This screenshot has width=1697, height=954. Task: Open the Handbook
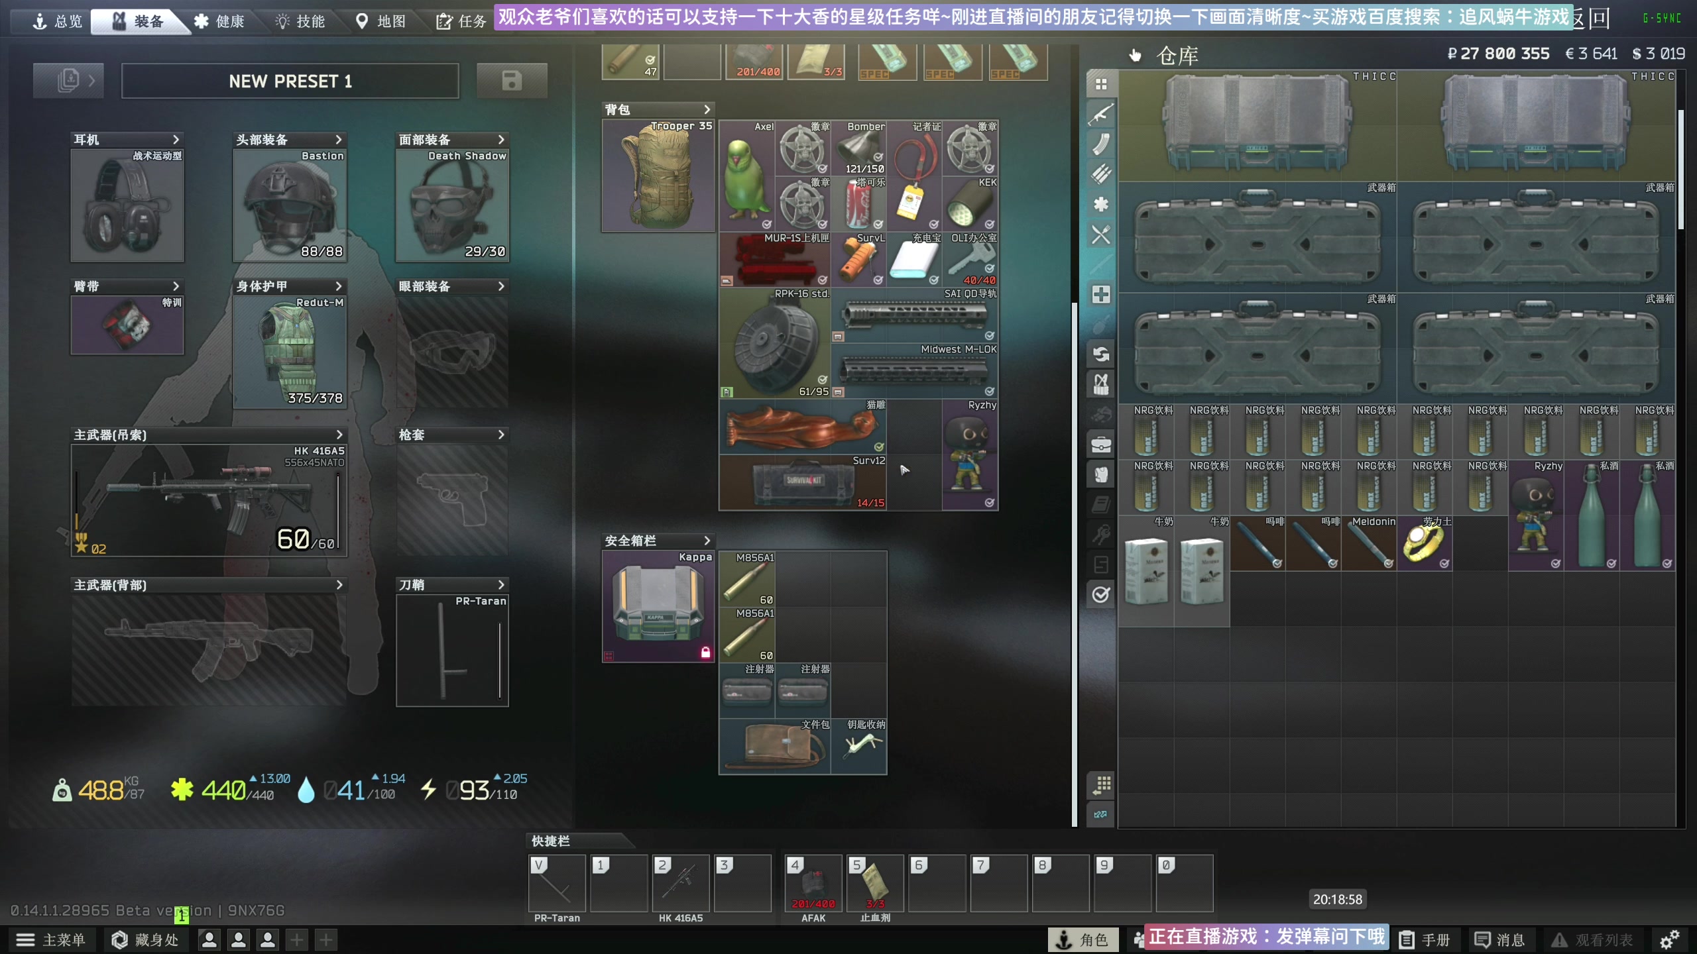pos(1425,939)
